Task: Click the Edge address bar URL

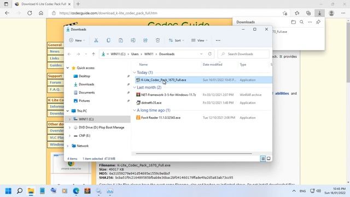Action: (108, 13)
